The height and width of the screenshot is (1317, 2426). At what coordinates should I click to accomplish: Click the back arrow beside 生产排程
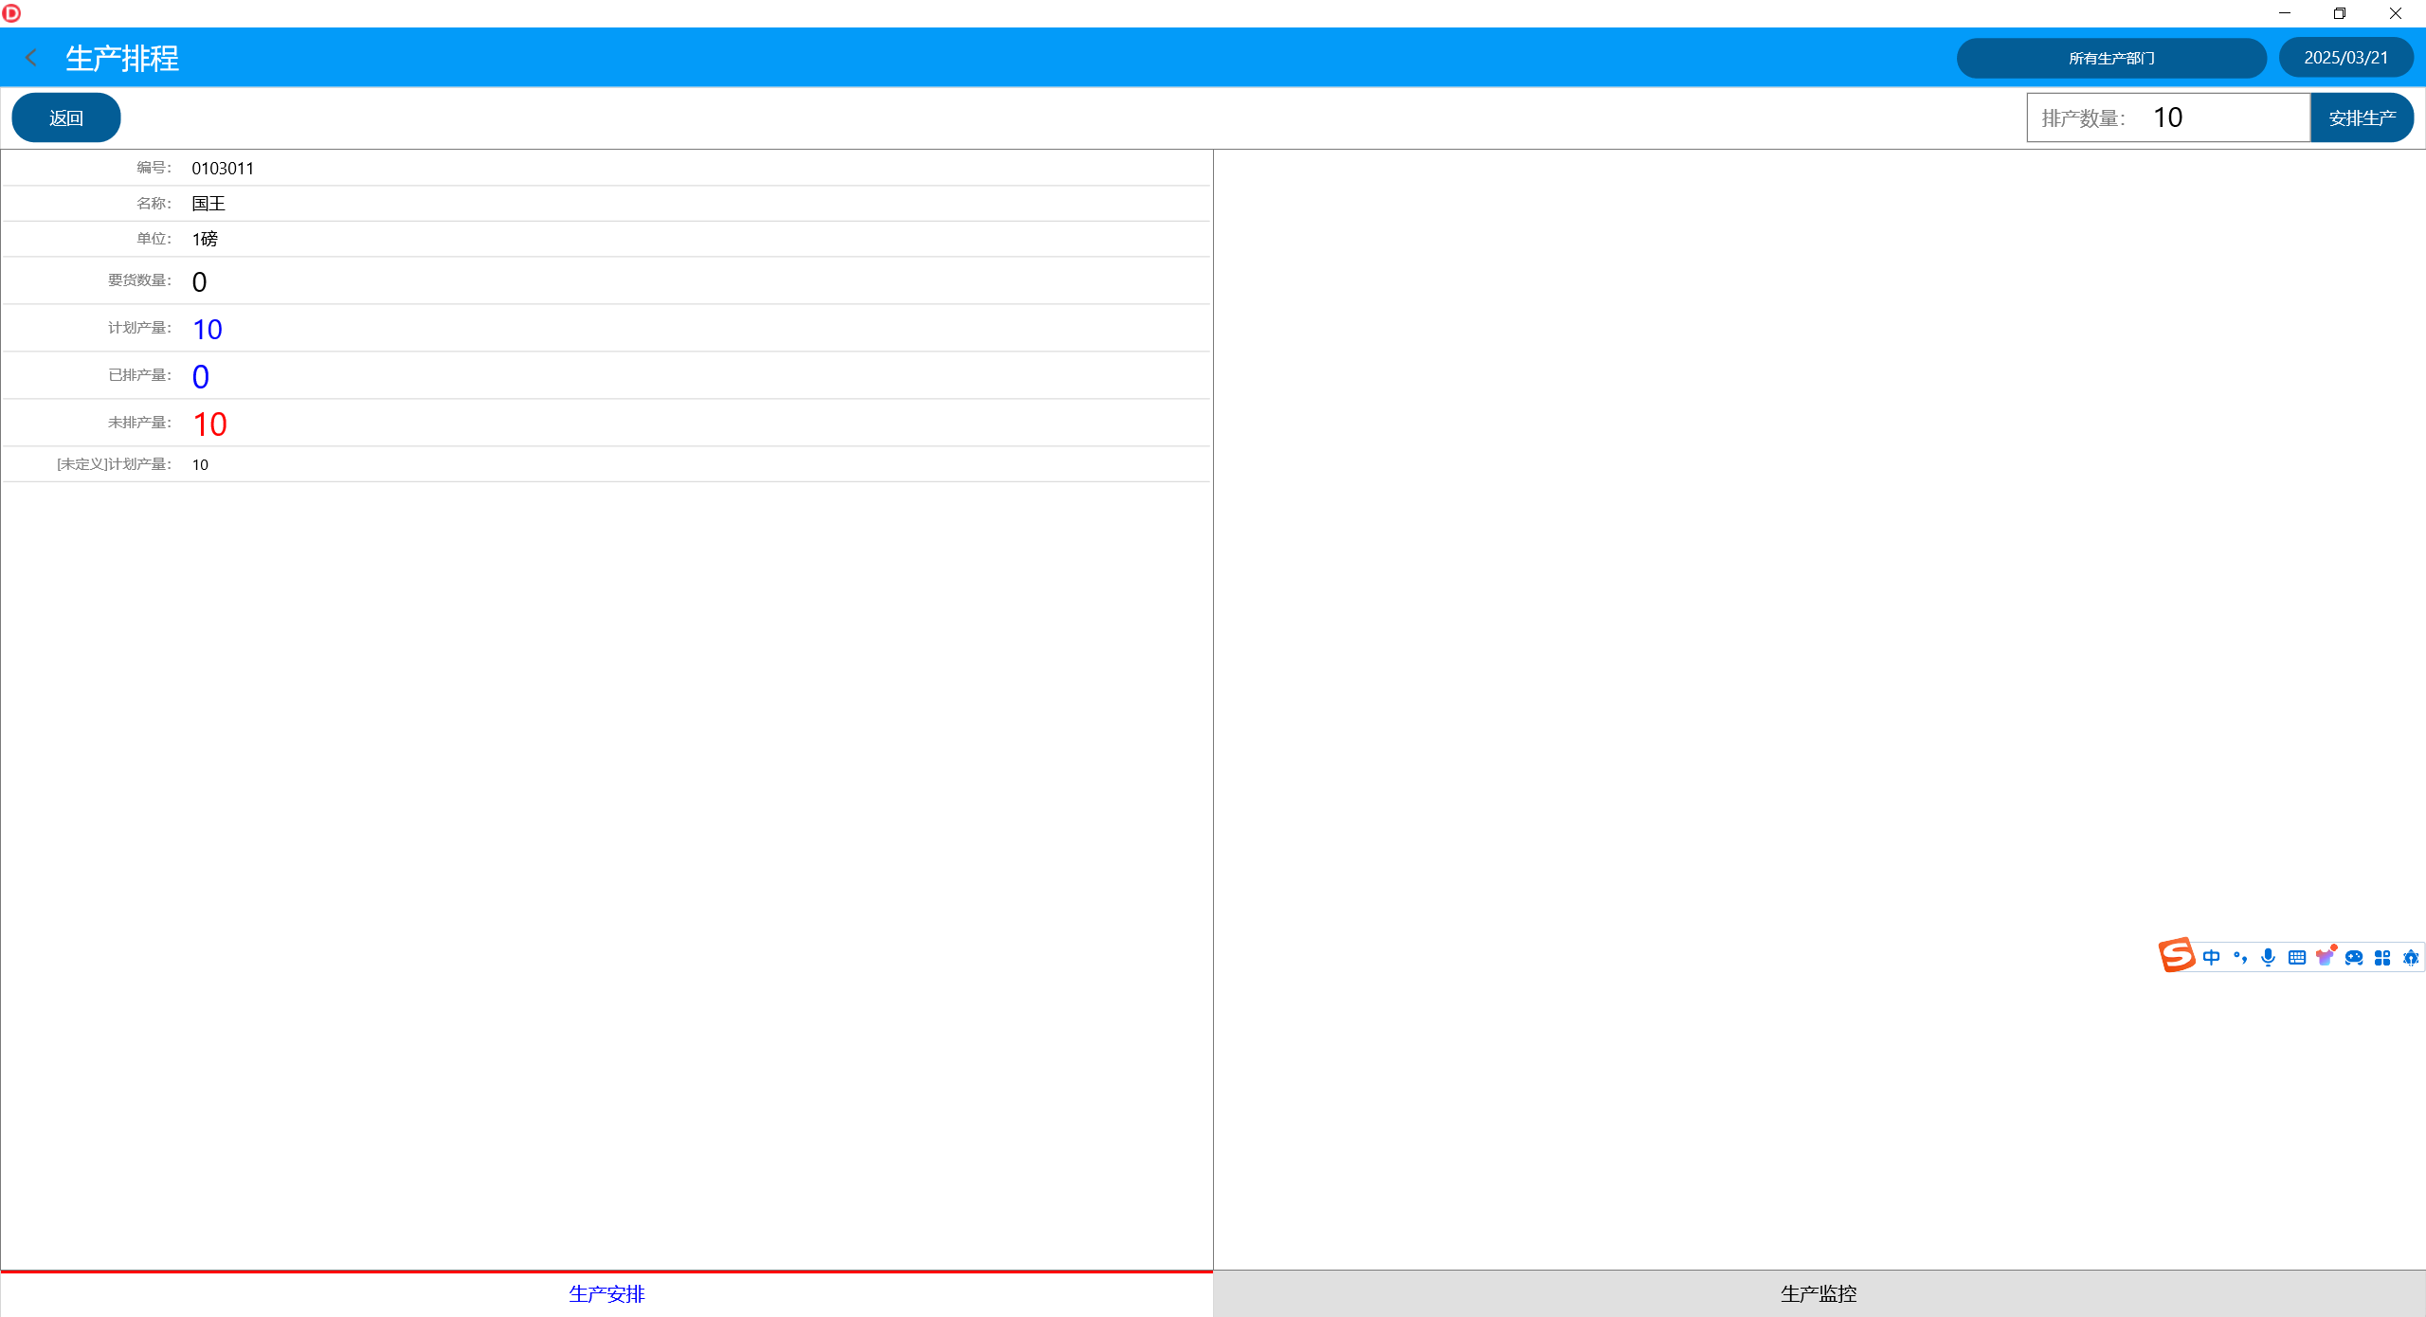click(31, 58)
